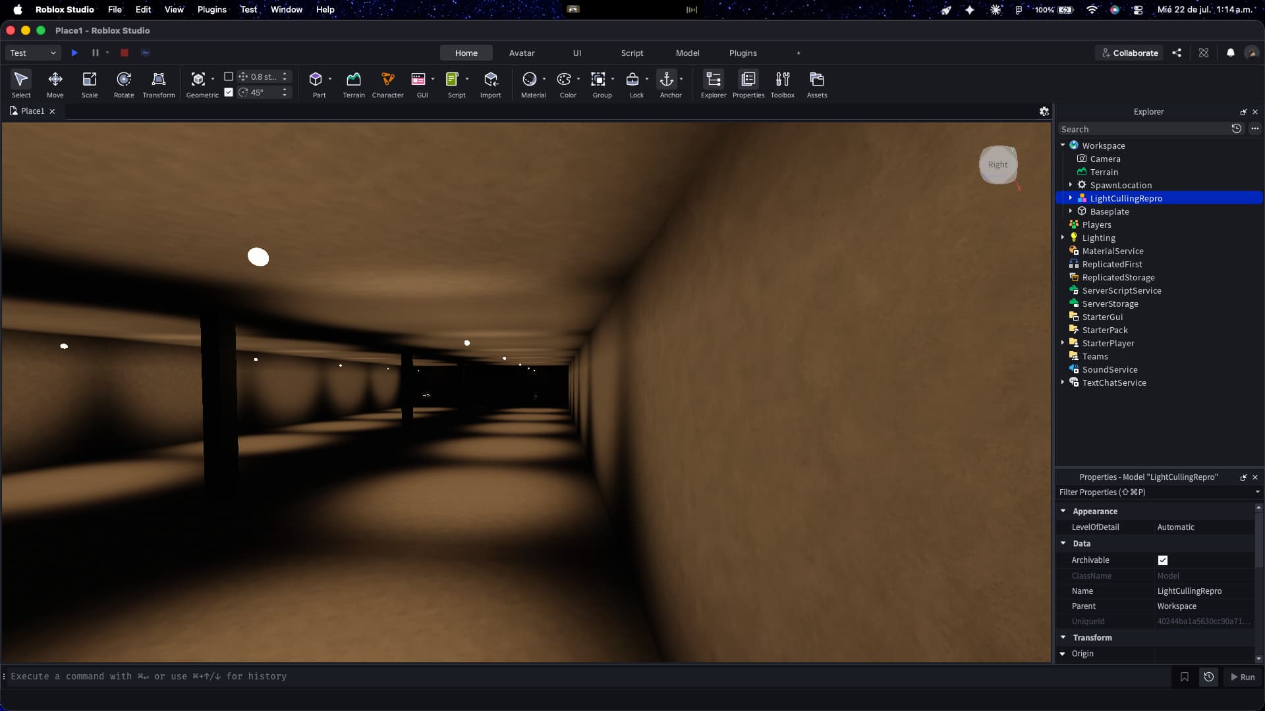This screenshot has height=711, width=1265.
Task: Activate the Move tool
Action: [x=55, y=84]
